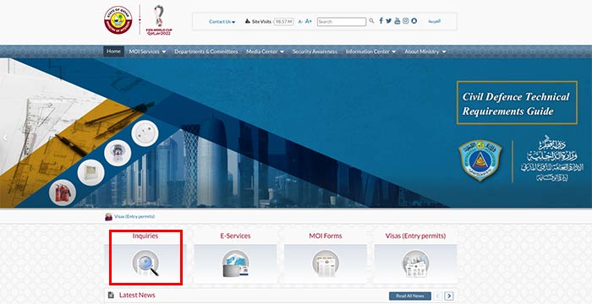Image resolution: width=592 pixels, height=304 pixels.
Task: Decrease font size with A- button
Action: point(300,22)
